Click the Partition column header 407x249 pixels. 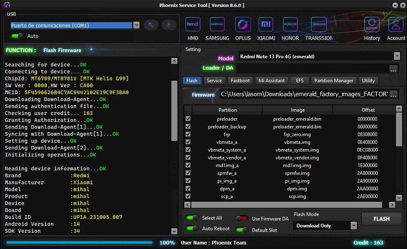tap(228, 110)
